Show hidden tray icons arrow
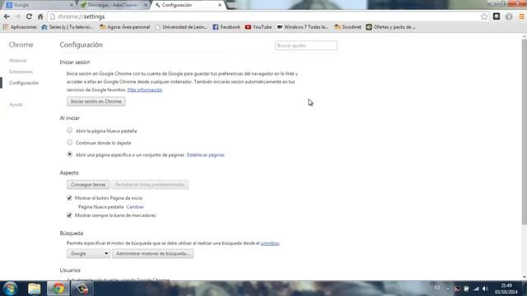 tap(448, 289)
